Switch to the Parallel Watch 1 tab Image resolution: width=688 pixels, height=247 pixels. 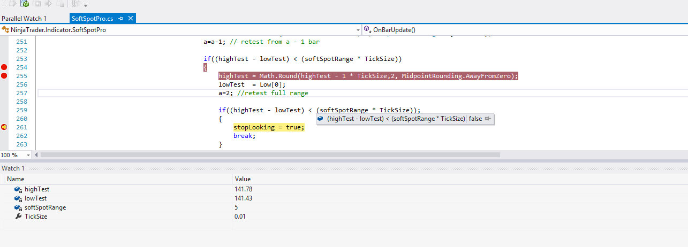coord(24,19)
